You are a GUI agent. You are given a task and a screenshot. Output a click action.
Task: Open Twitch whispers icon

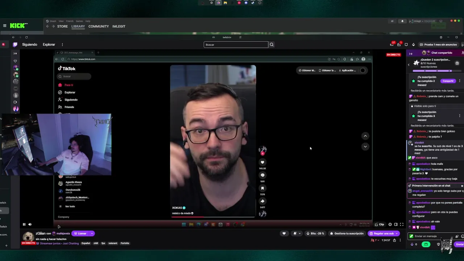coord(406,45)
